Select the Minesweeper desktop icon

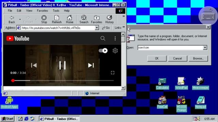(201, 83)
